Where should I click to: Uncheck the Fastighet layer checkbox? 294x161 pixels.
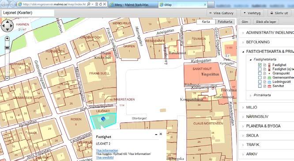[x=260, y=65]
